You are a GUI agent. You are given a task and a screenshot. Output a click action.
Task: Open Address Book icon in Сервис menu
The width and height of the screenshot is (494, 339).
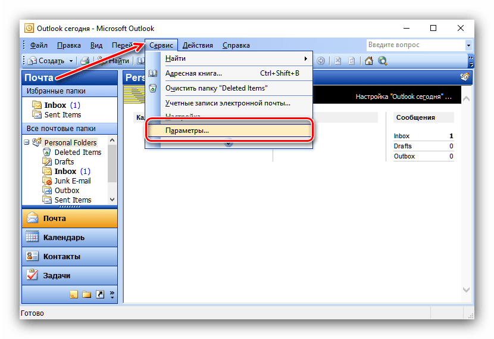coord(153,73)
